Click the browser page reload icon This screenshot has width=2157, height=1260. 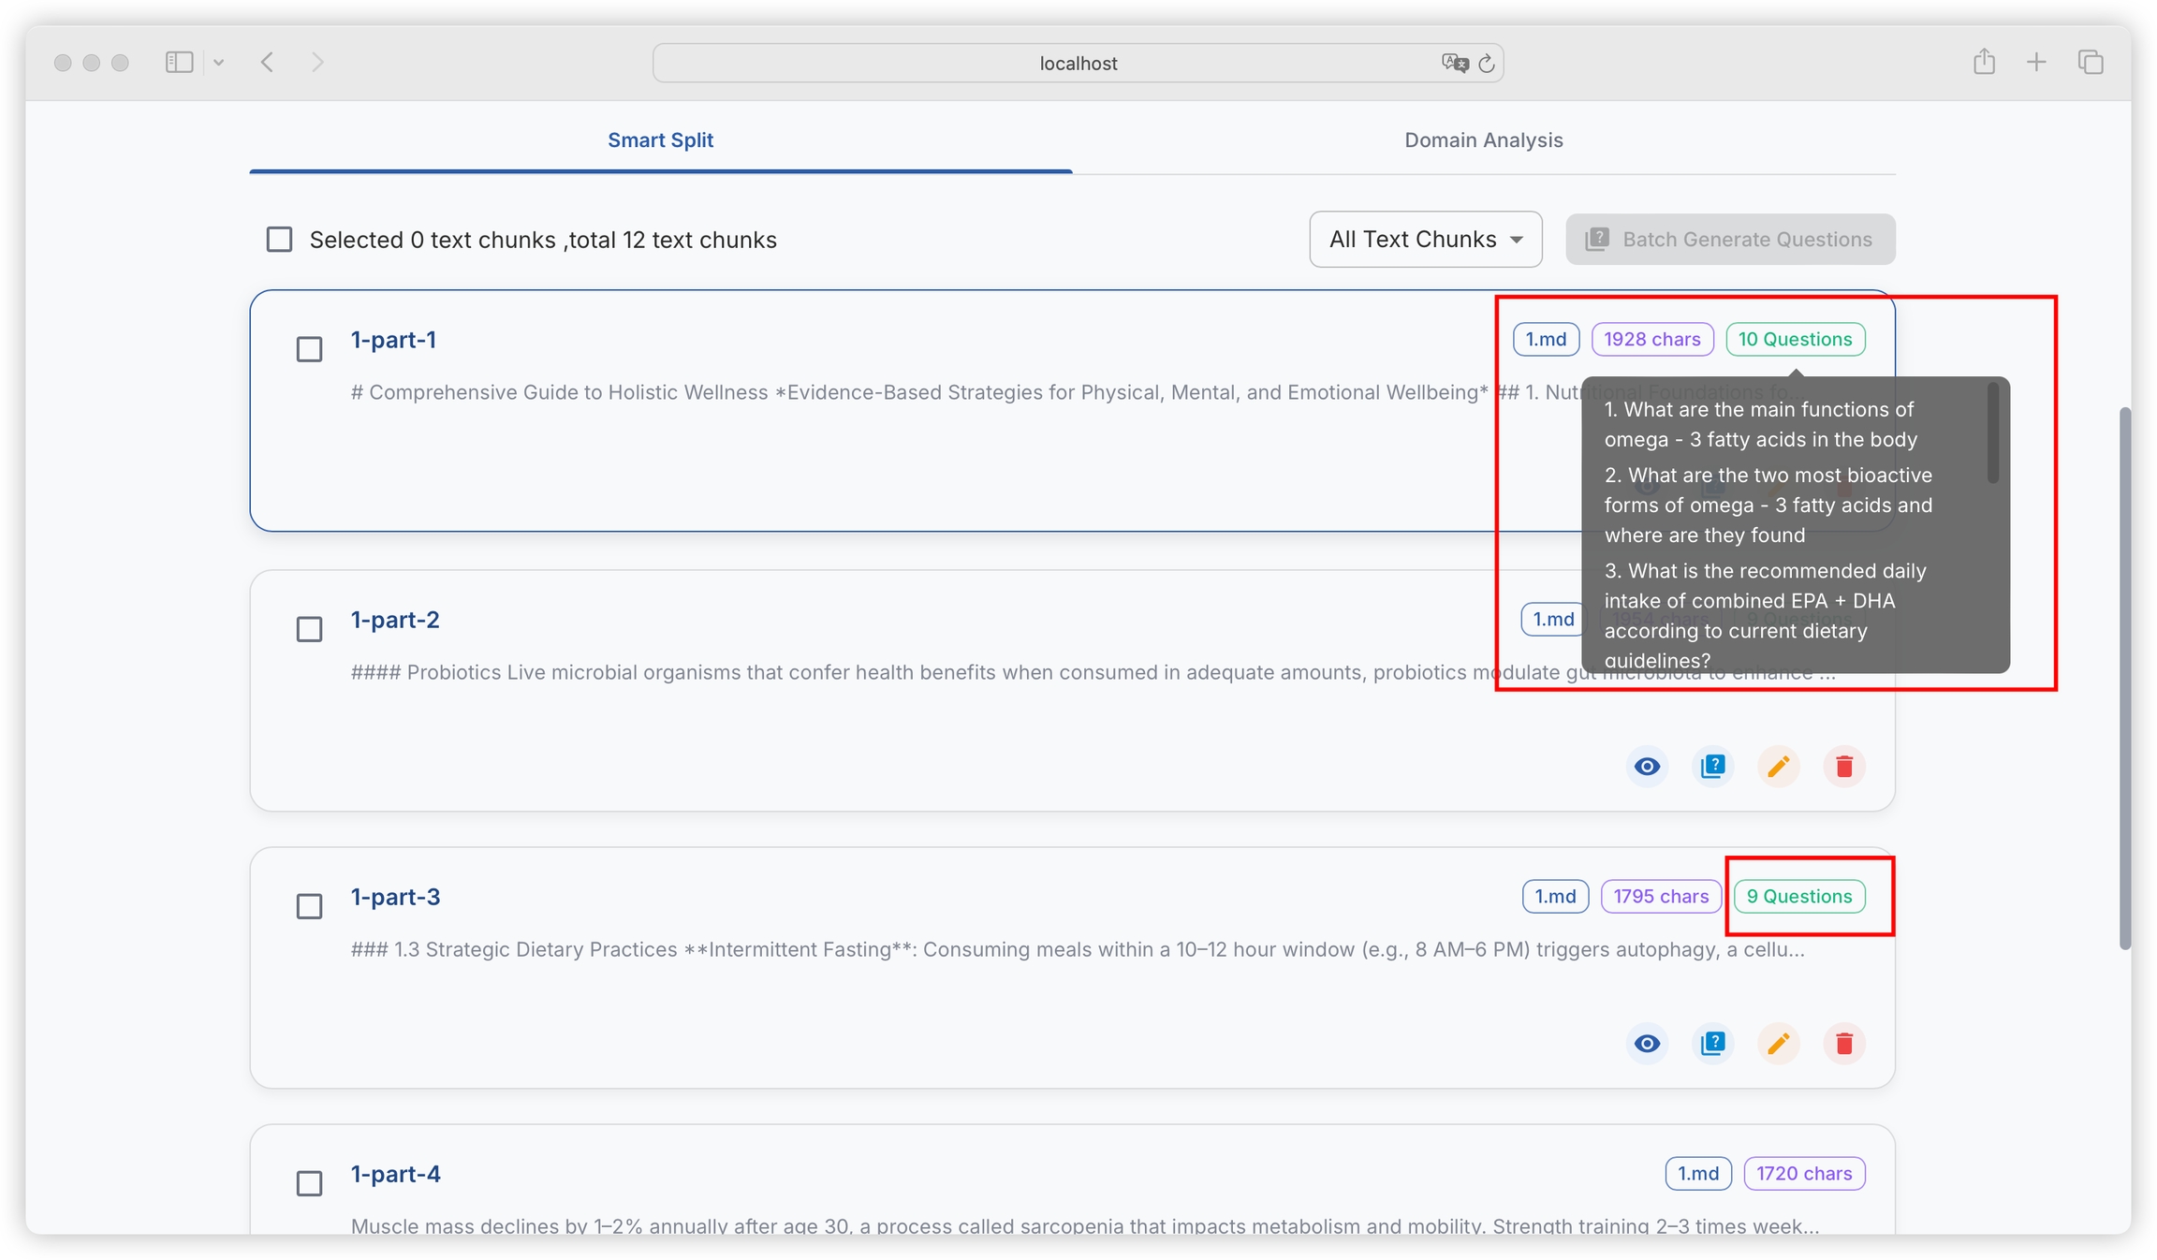coord(1486,64)
